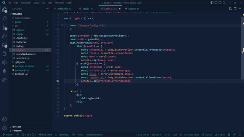Open the Extensions view
Viewport: 244px width, 137px height.
(4, 45)
